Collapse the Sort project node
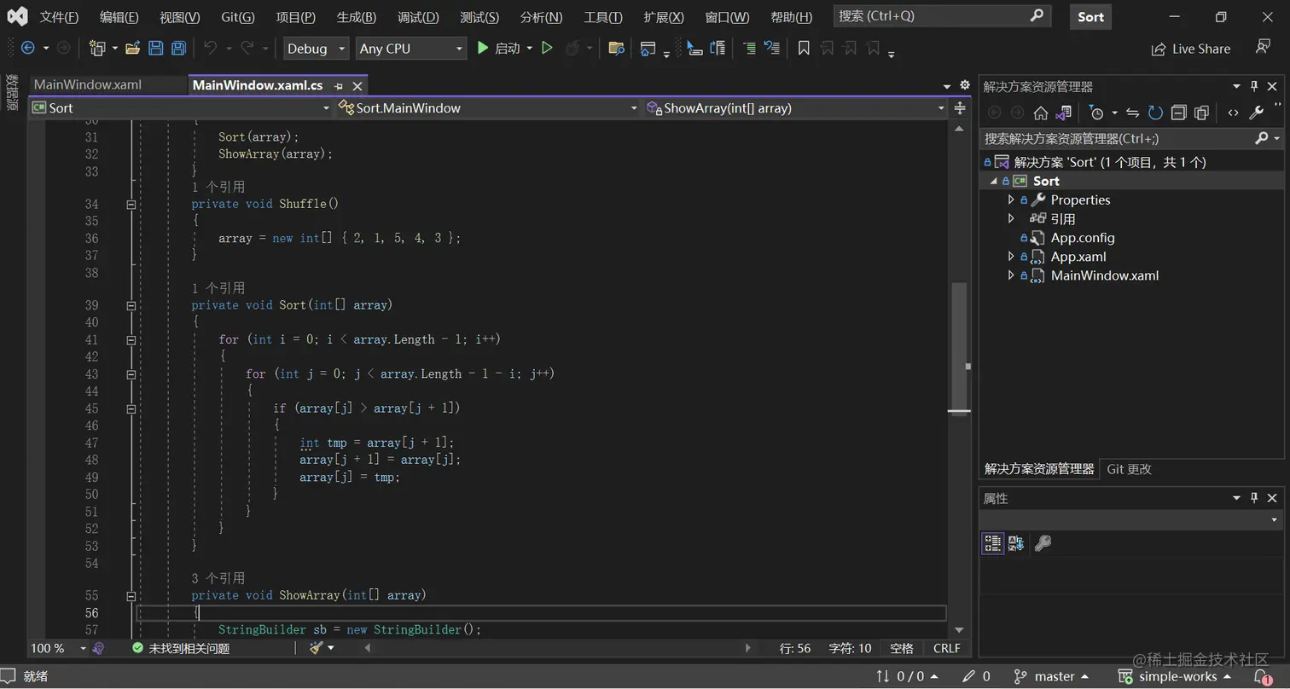Viewport: 1290px width, 689px height. 993,181
